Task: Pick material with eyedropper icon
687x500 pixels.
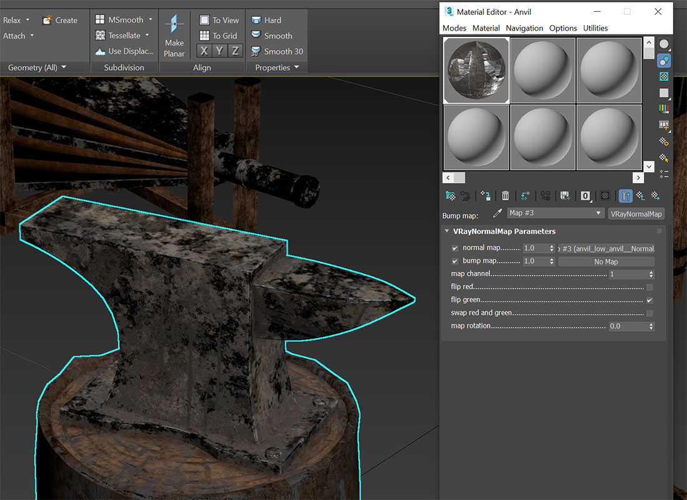Action: coord(498,213)
